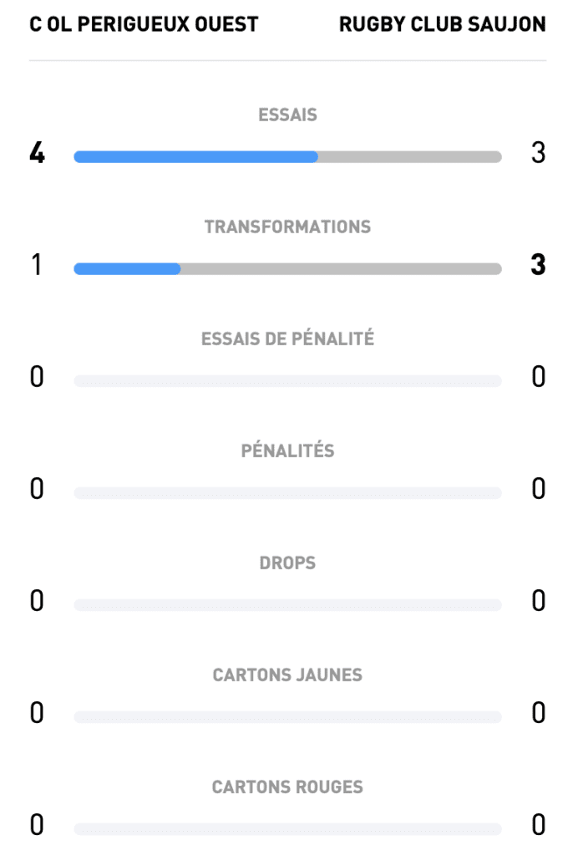Select the ESSAIS stat label
Screen dimensions: 578x856
[287, 115]
